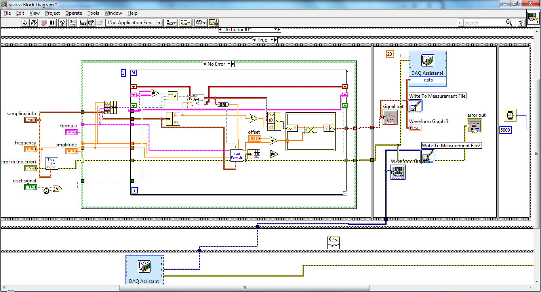Select the frequency DBL terminal

30,149
